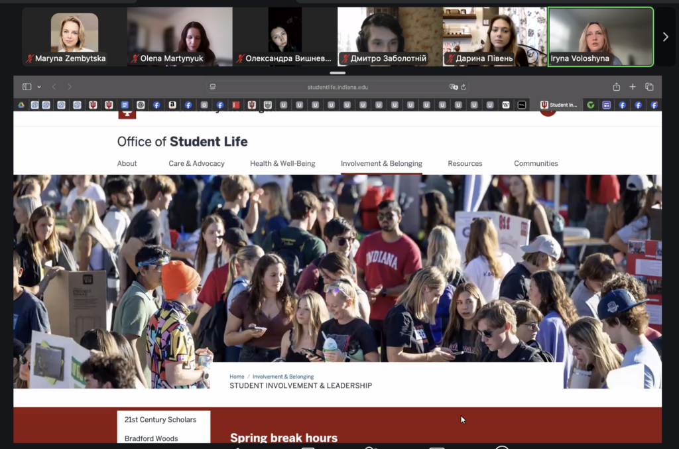Expand the Health & Well-Being menu
The image size is (679, 449).
(x=282, y=164)
